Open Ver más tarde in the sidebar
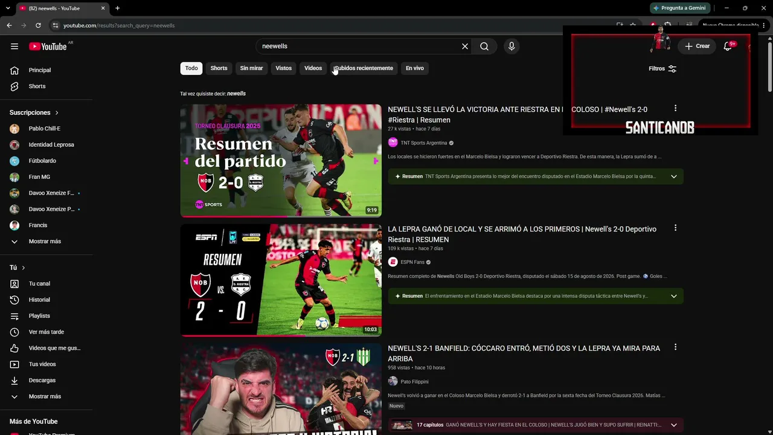Image resolution: width=773 pixels, height=435 pixels. coord(46,332)
